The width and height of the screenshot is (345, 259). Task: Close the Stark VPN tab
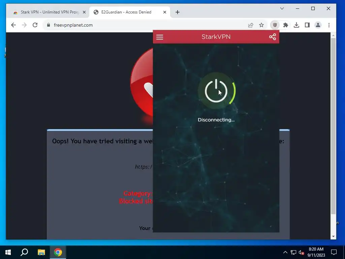84,12
